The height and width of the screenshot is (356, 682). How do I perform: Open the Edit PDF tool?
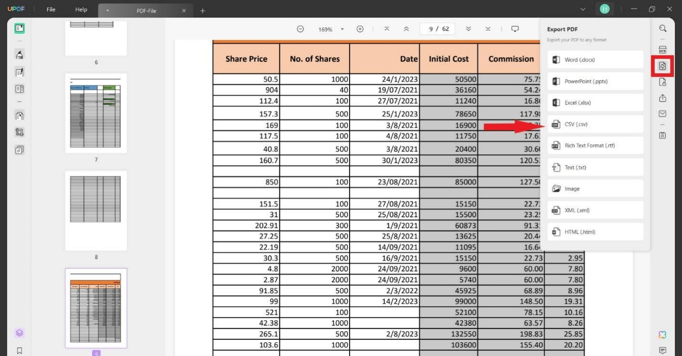pos(20,72)
